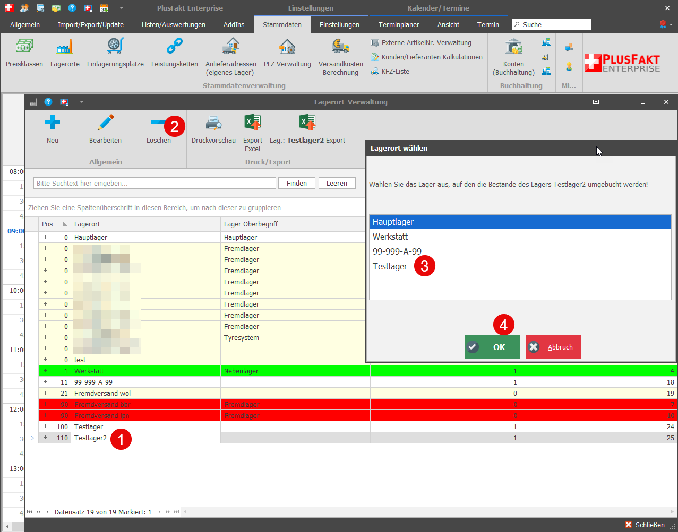Open the quick access dropdown in the Lagerort-Verwaltung title bar

(x=82, y=102)
